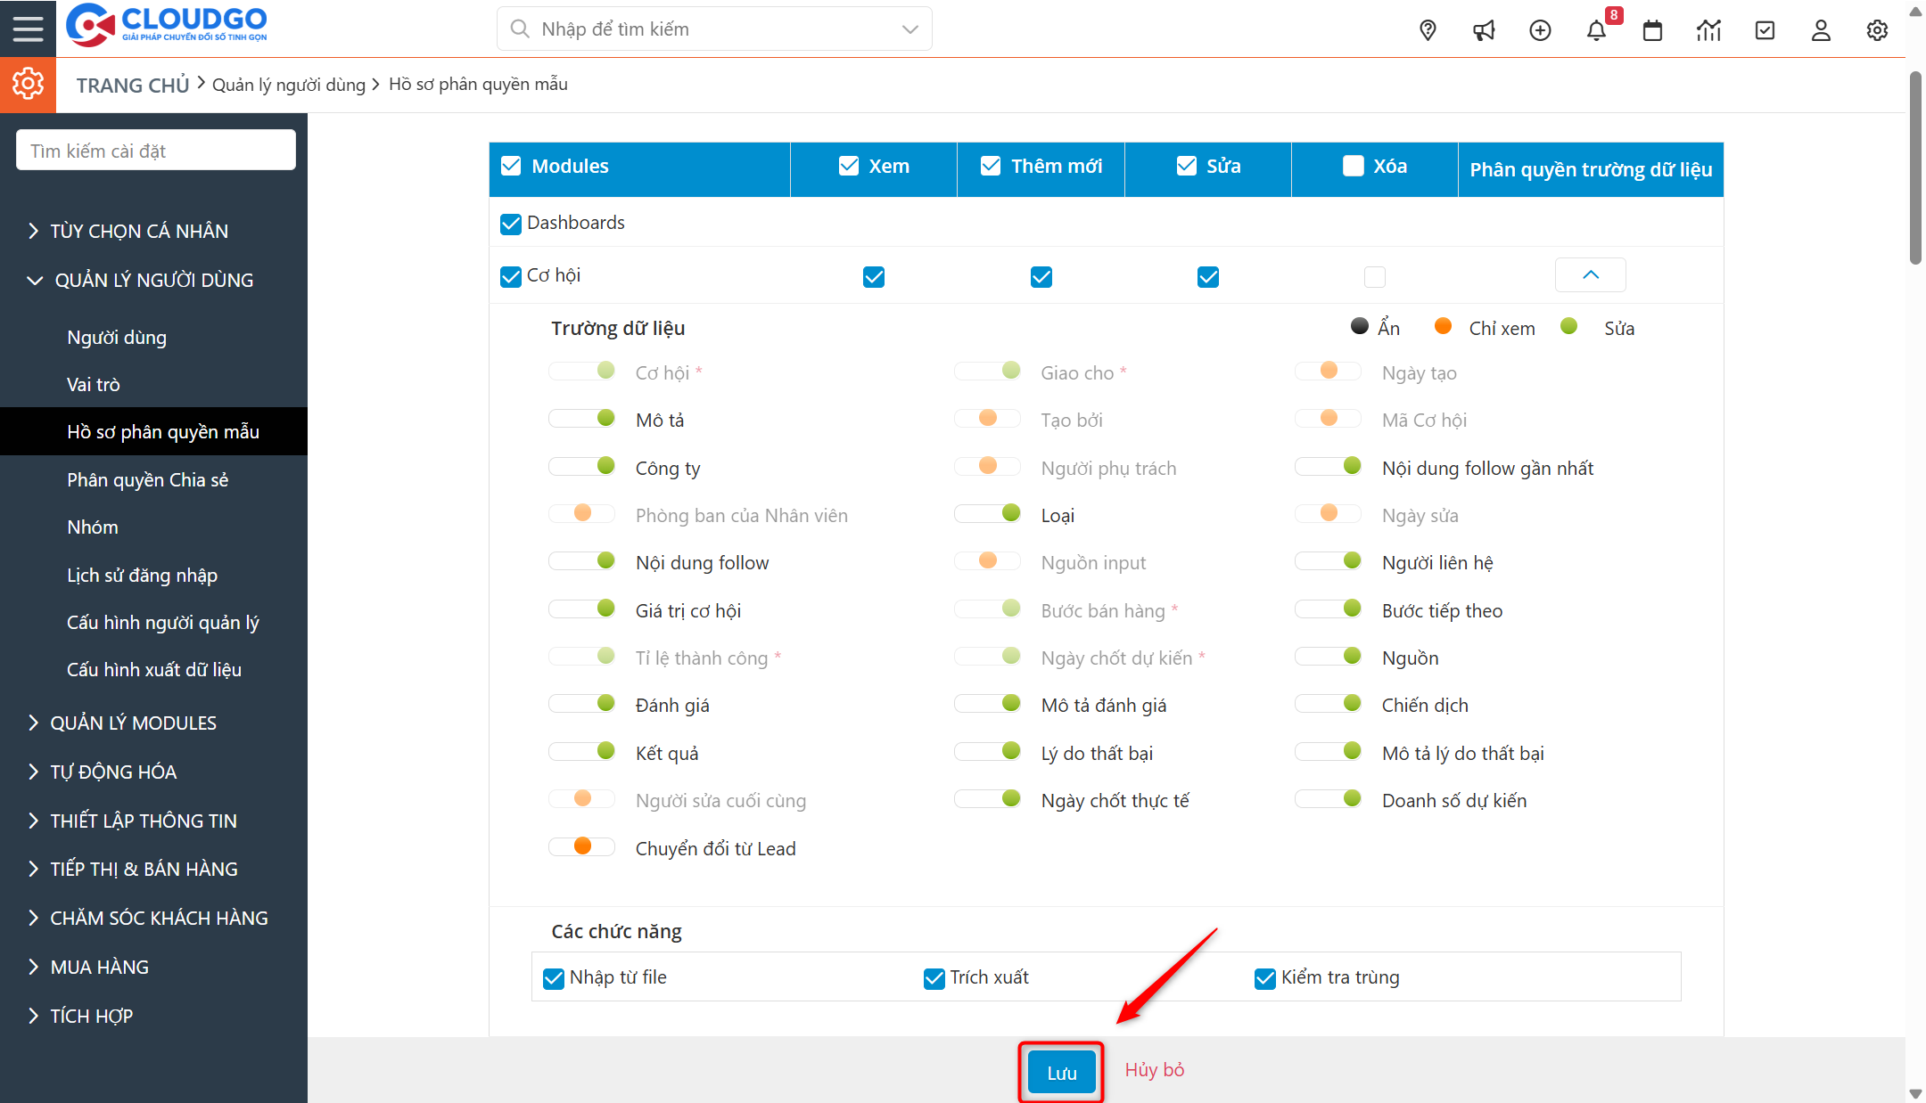Open Phân quyền Chia sẻ menu item
This screenshot has height=1103, width=1926.
(x=147, y=480)
